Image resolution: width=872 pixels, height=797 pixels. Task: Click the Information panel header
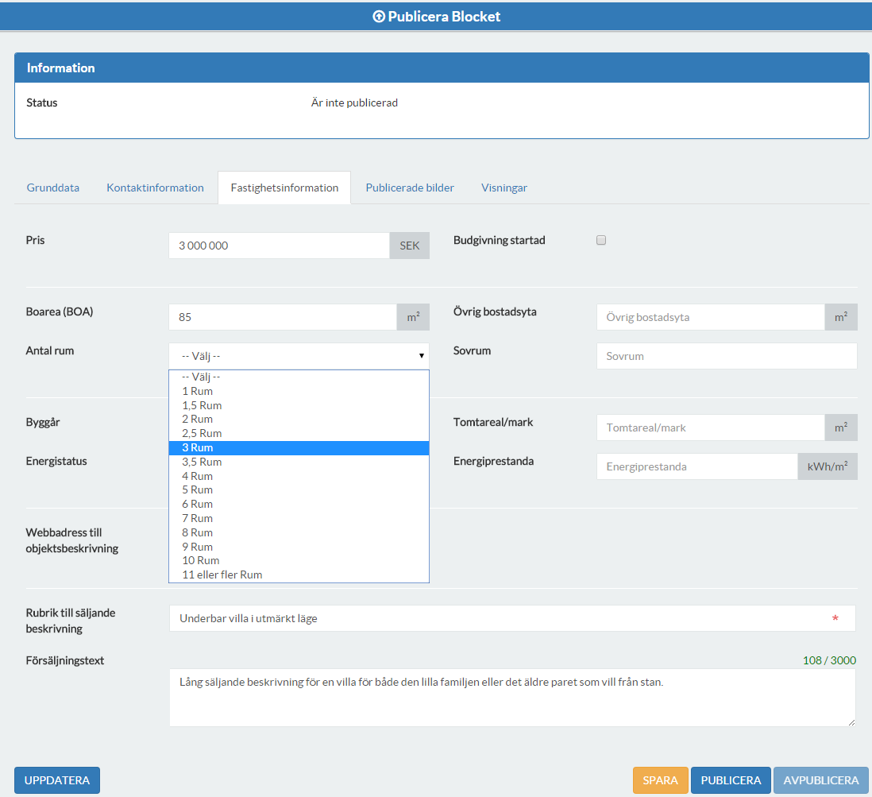tap(442, 68)
